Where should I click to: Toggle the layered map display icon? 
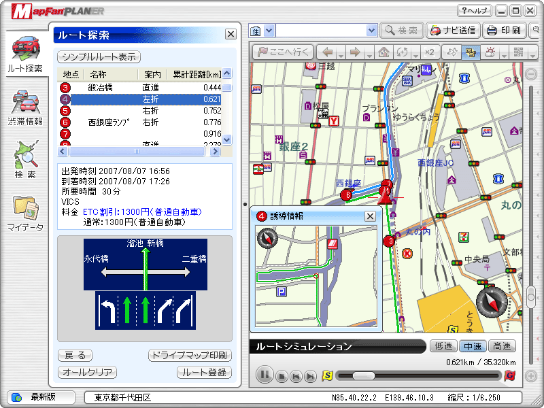[x=471, y=51]
